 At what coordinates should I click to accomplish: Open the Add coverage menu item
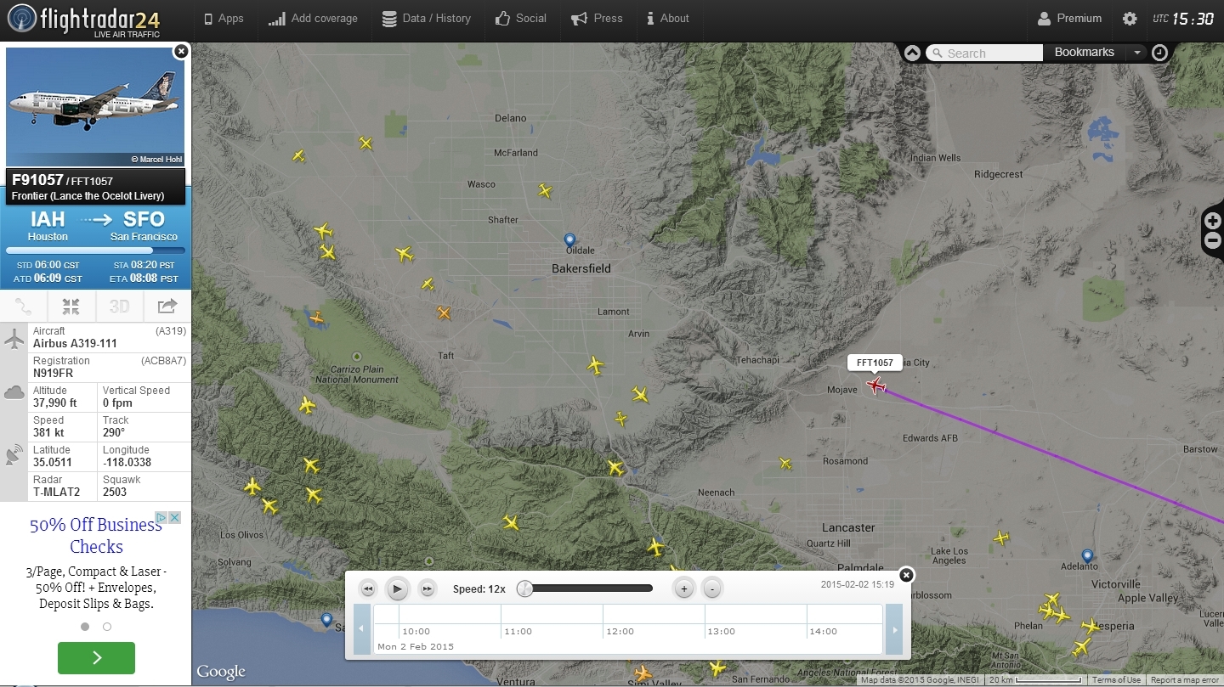click(313, 19)
